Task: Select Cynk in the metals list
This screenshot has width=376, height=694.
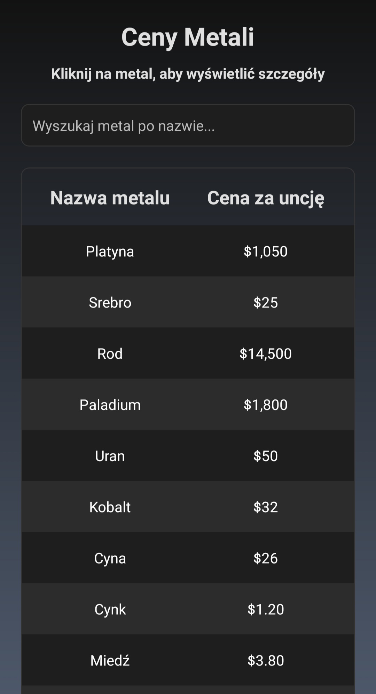Action: [x=110, y=609]
